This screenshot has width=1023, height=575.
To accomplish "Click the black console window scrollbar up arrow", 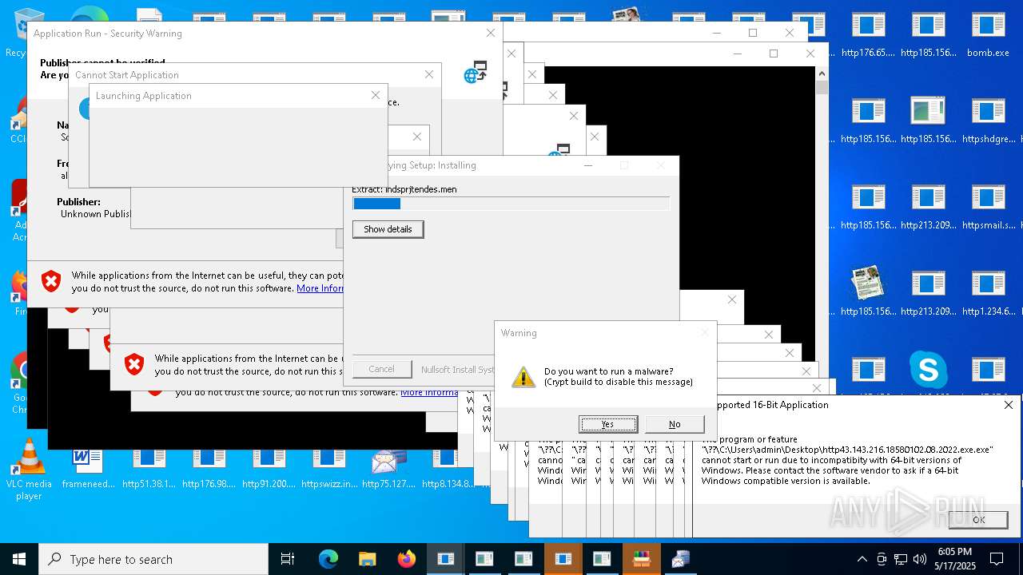I will pyautogui.click(x=822, y=73).
